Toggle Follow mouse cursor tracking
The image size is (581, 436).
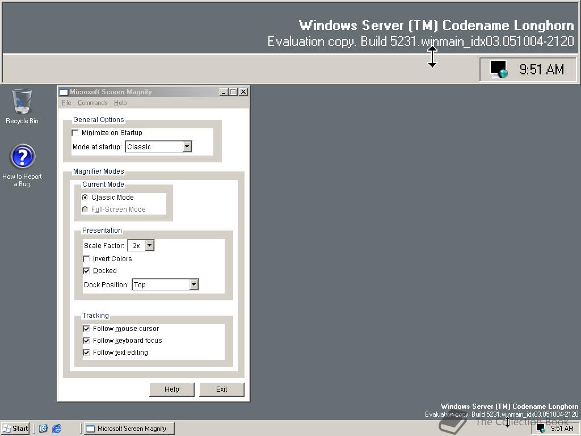[x=86, y=329]
